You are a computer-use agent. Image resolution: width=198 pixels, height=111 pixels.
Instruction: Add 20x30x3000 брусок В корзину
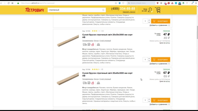click(161, 60)
